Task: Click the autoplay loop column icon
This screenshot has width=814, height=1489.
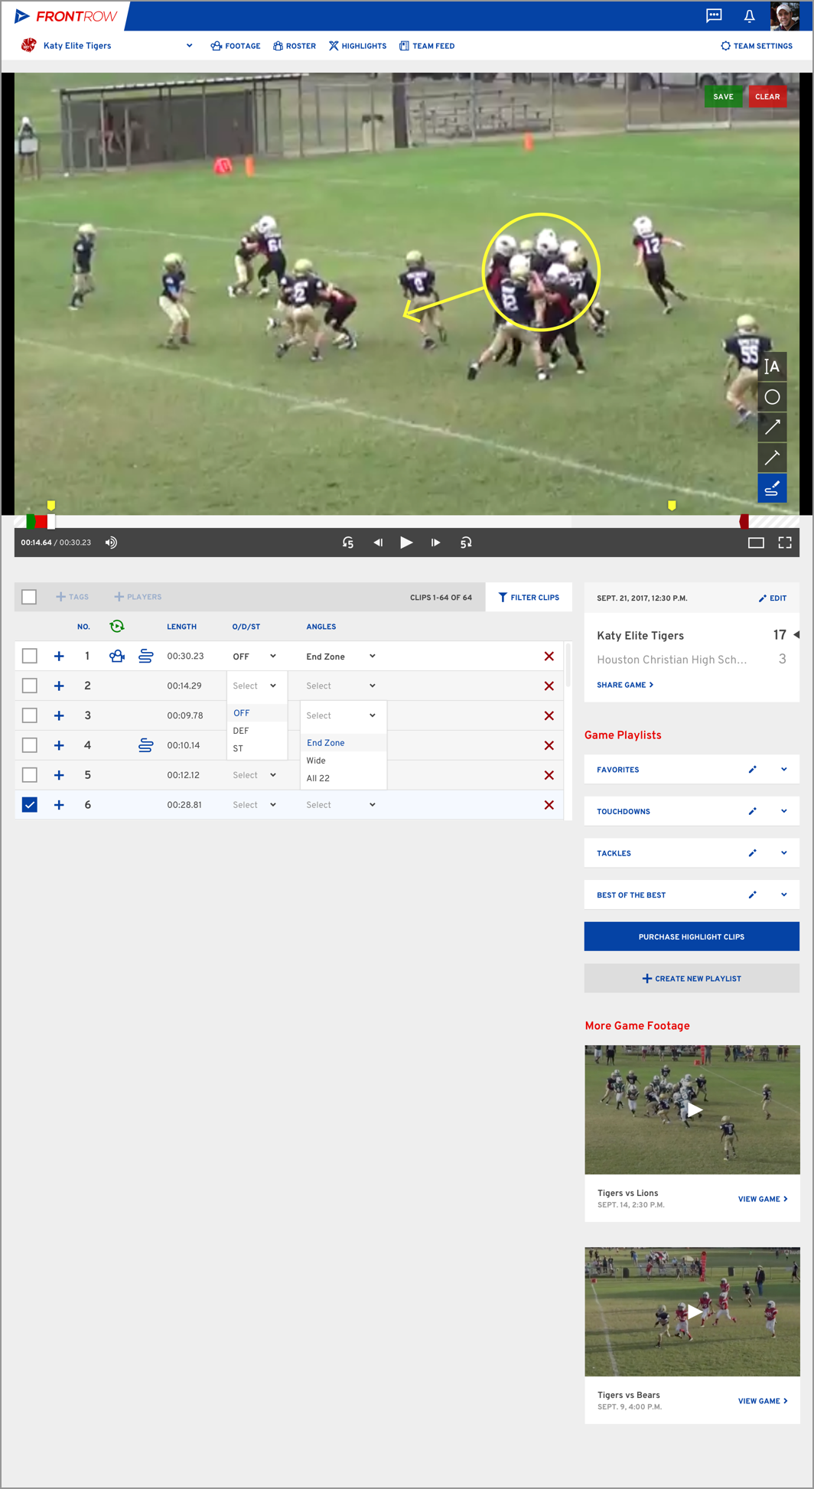Action: pyautogui.click(x=117, y=626)
